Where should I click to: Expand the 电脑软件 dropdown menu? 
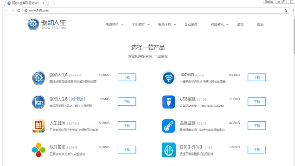[114, 25]
